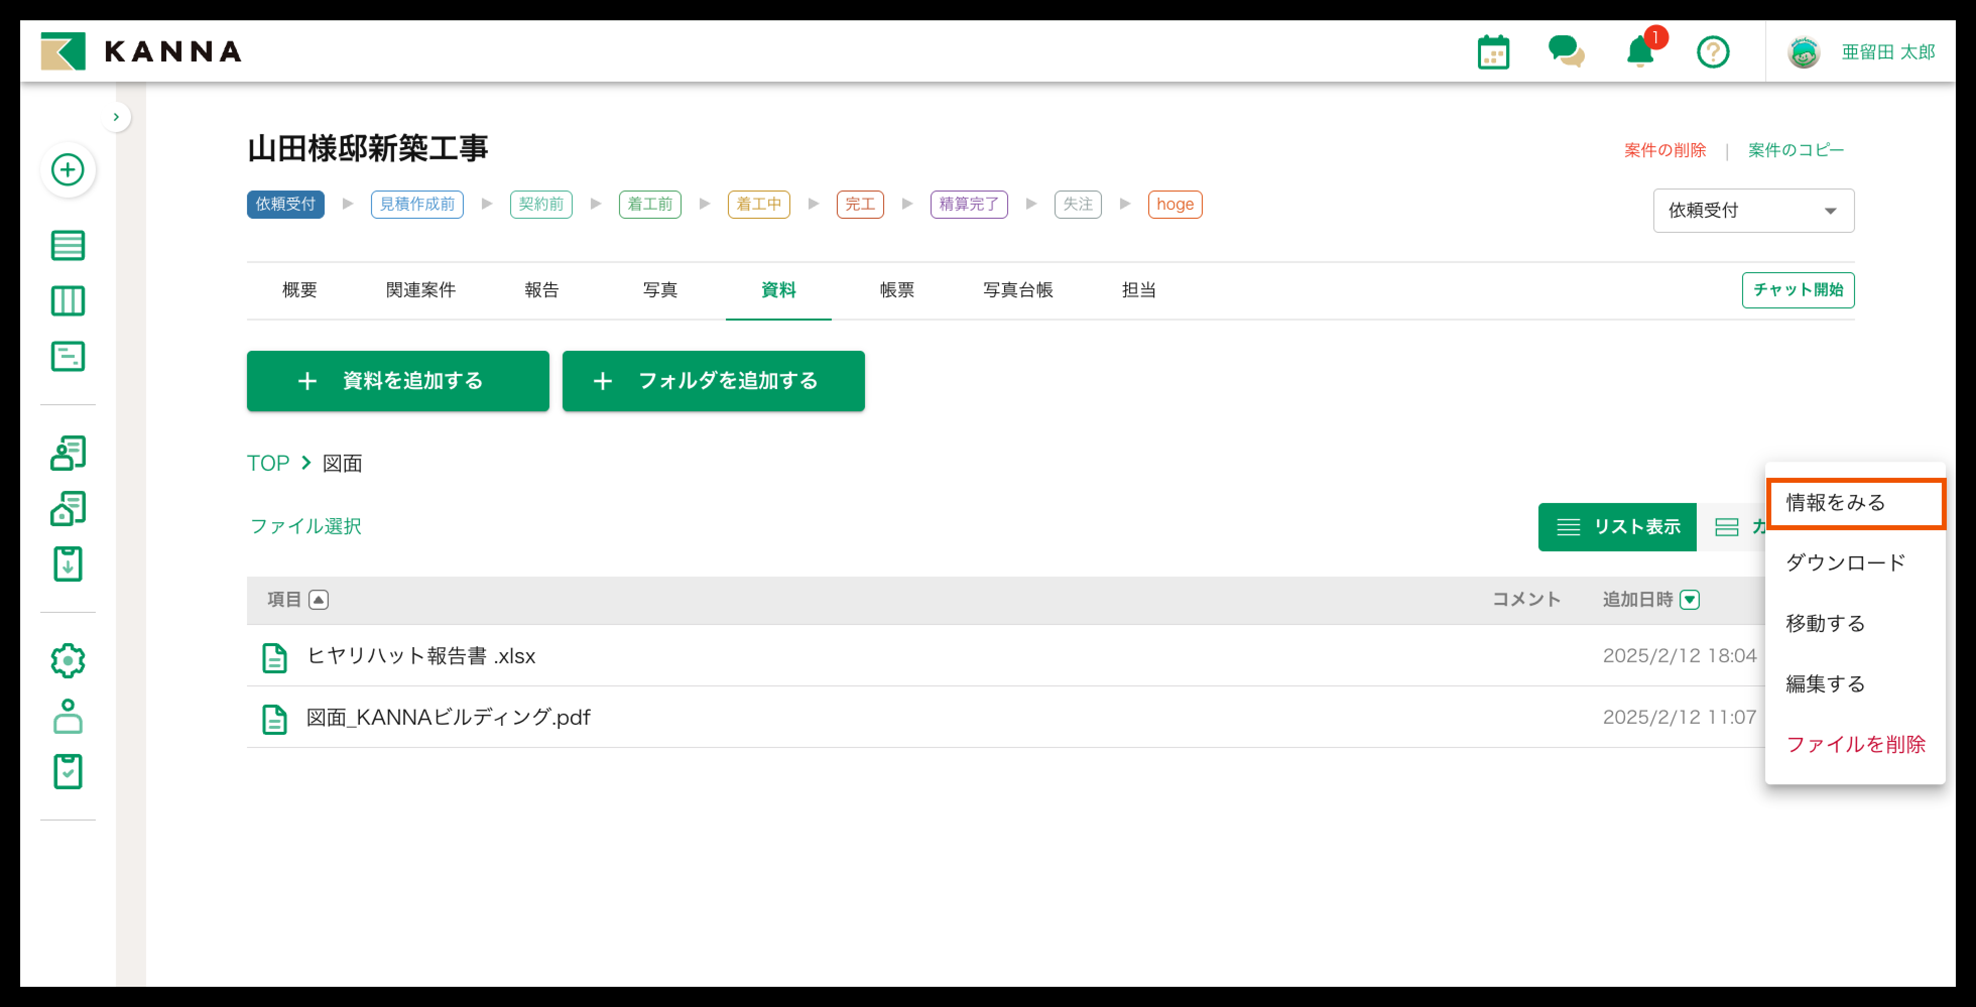Screen dimensions: 1976x1007
Task: Switch to リスト表示 view
Action: [1616, 527]
